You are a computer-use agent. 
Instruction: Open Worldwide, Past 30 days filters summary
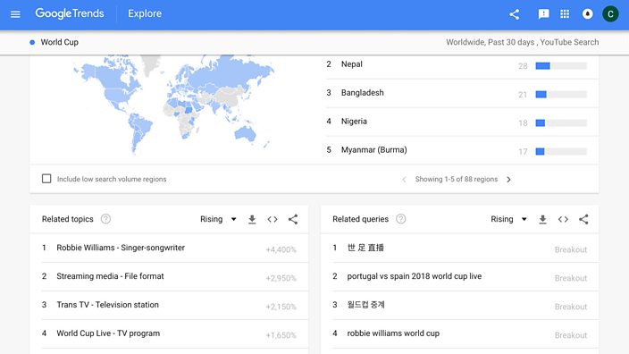[523, 42]
